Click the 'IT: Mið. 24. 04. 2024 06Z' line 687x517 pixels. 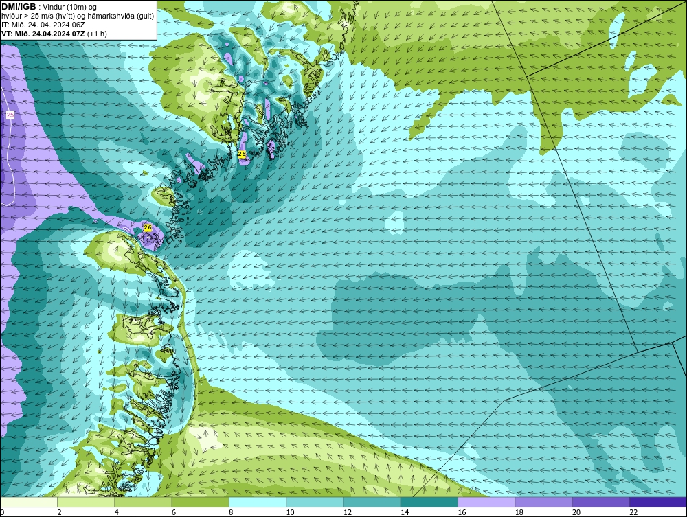[x=43, y=25]
